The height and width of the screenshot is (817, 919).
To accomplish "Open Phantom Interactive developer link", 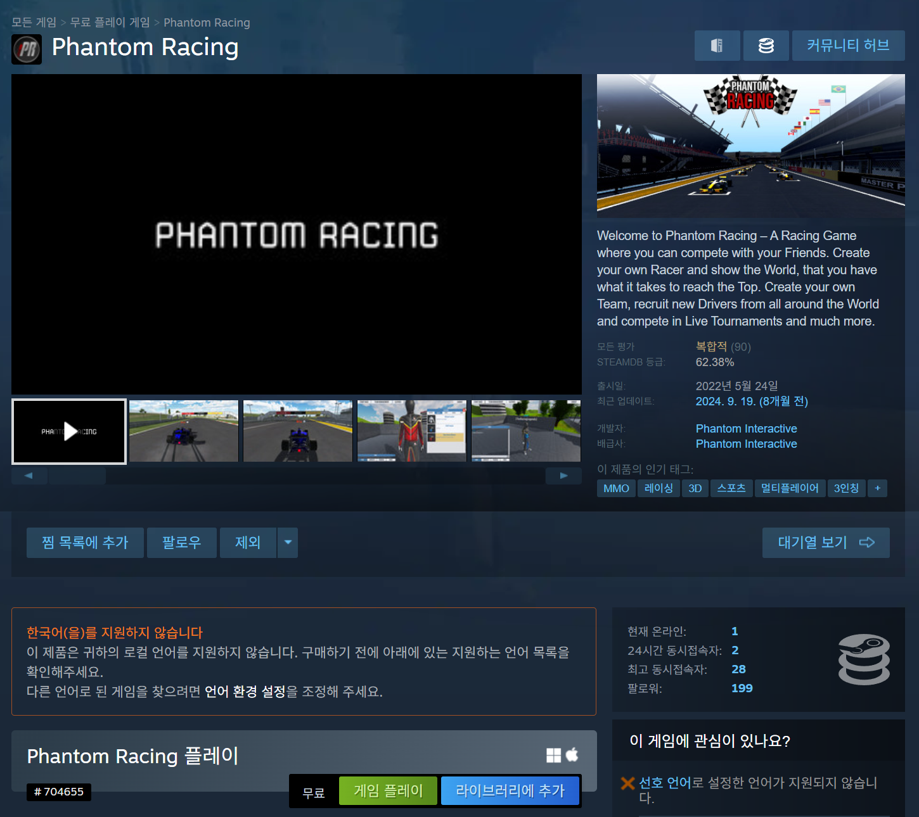I will point(746,429).
